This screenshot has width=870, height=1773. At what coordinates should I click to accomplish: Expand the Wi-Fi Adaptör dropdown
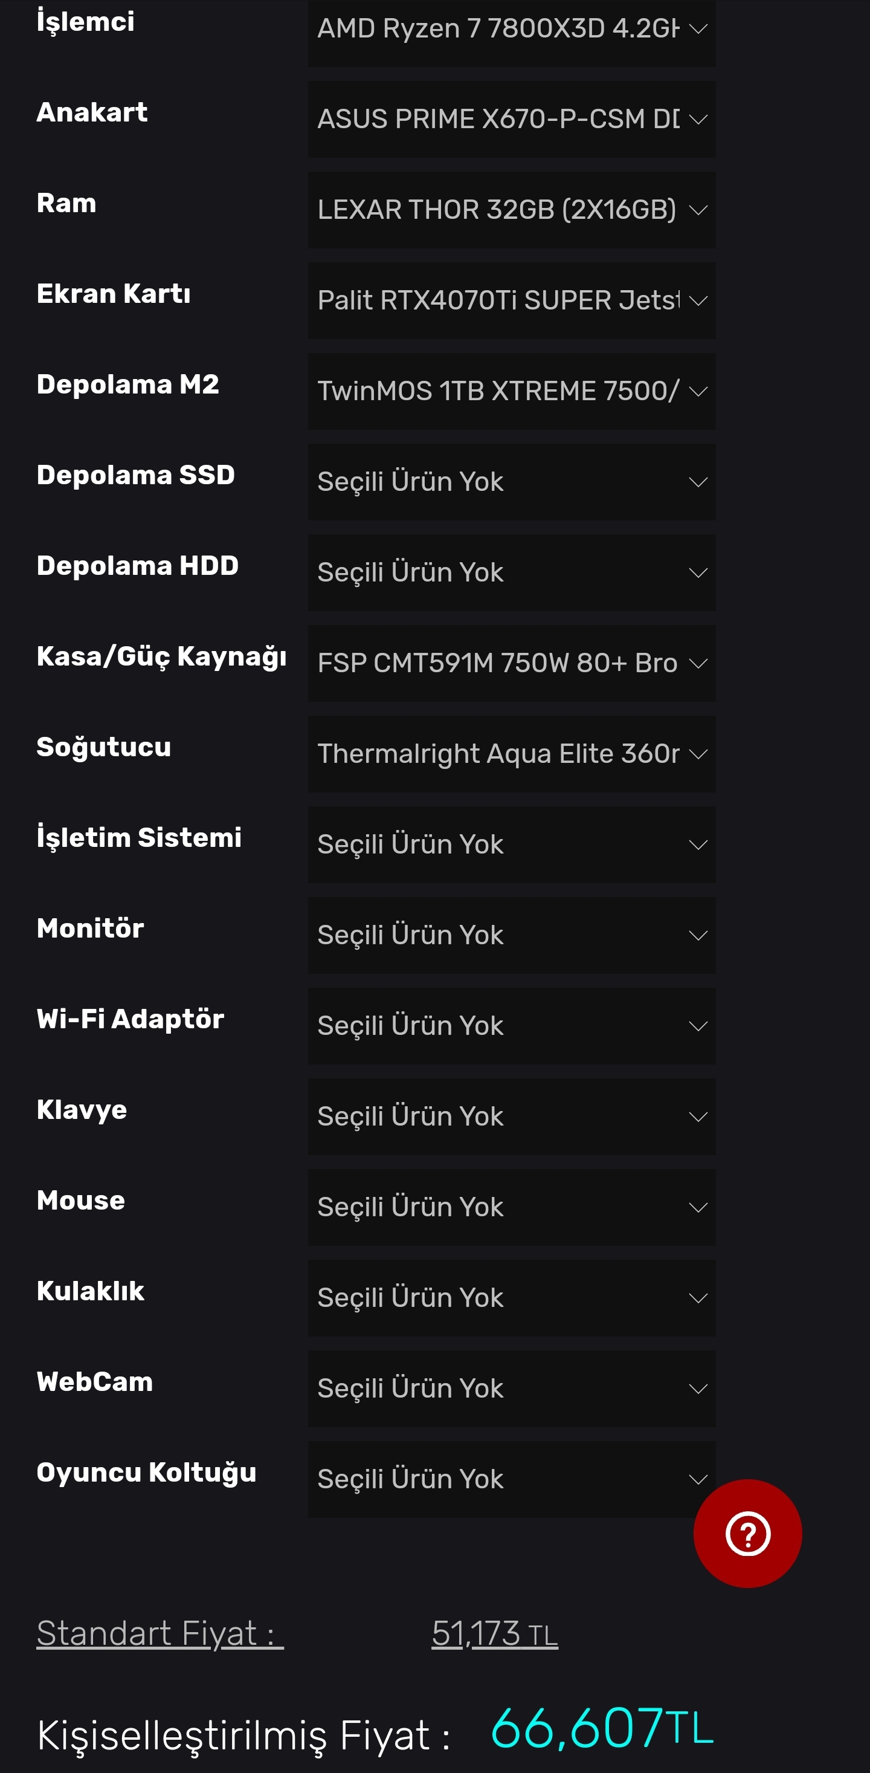[511, 1026]
